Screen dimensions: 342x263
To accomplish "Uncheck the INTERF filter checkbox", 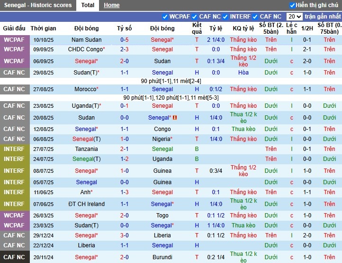I will coord(225,17).
